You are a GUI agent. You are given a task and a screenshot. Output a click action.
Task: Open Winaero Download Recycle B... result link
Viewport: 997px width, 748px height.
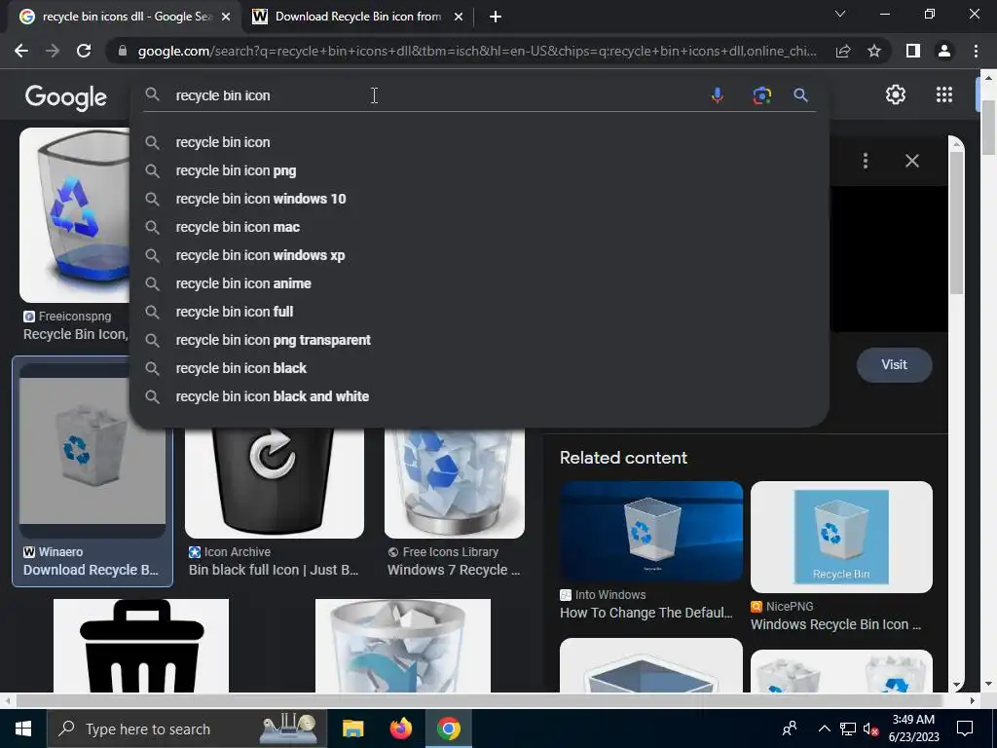click(91, 570)
